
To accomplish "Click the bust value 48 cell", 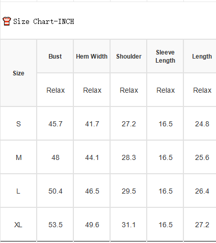I will point(56,157).
